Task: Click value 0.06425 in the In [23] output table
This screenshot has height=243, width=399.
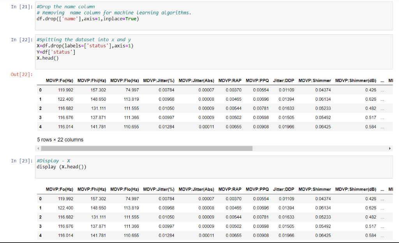Action: (323, 235)
